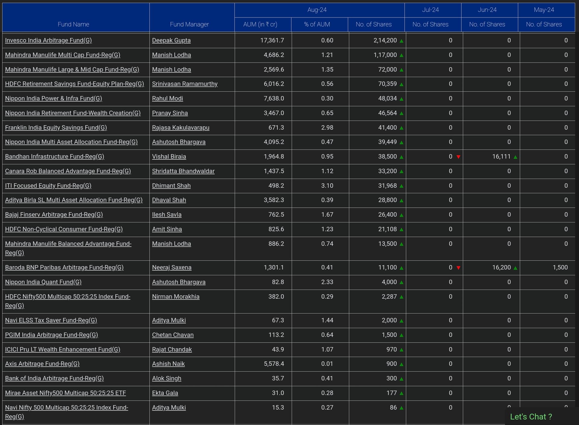Image resolution: width=579 pixels, height=425 pixels.
Task: Open the Let's Chat widget
Action: point(531,417)
